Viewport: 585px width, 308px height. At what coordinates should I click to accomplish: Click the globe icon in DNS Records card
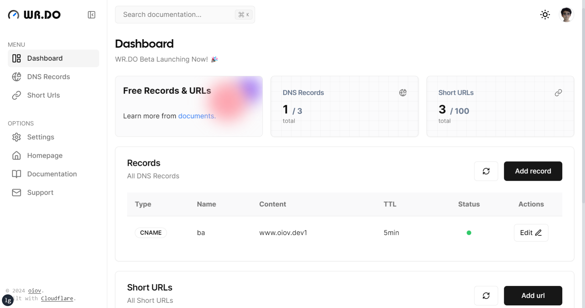tap(403, 93)
